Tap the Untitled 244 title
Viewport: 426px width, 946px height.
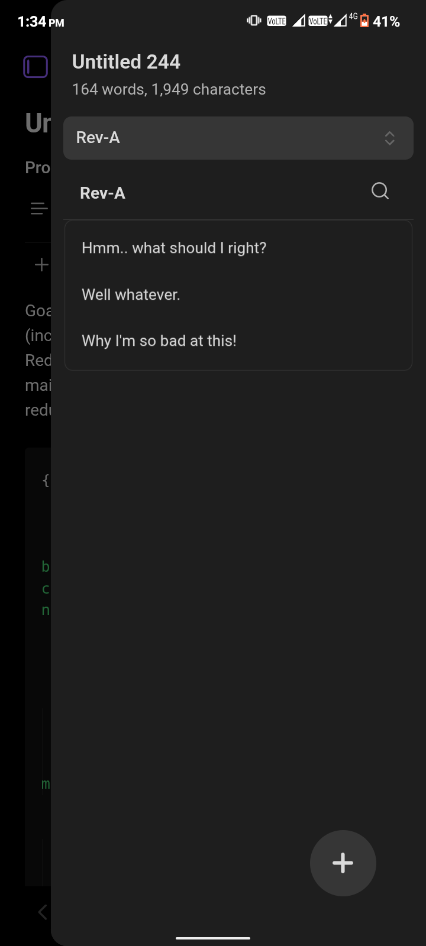pyautogui.click(x=126, y=61)
